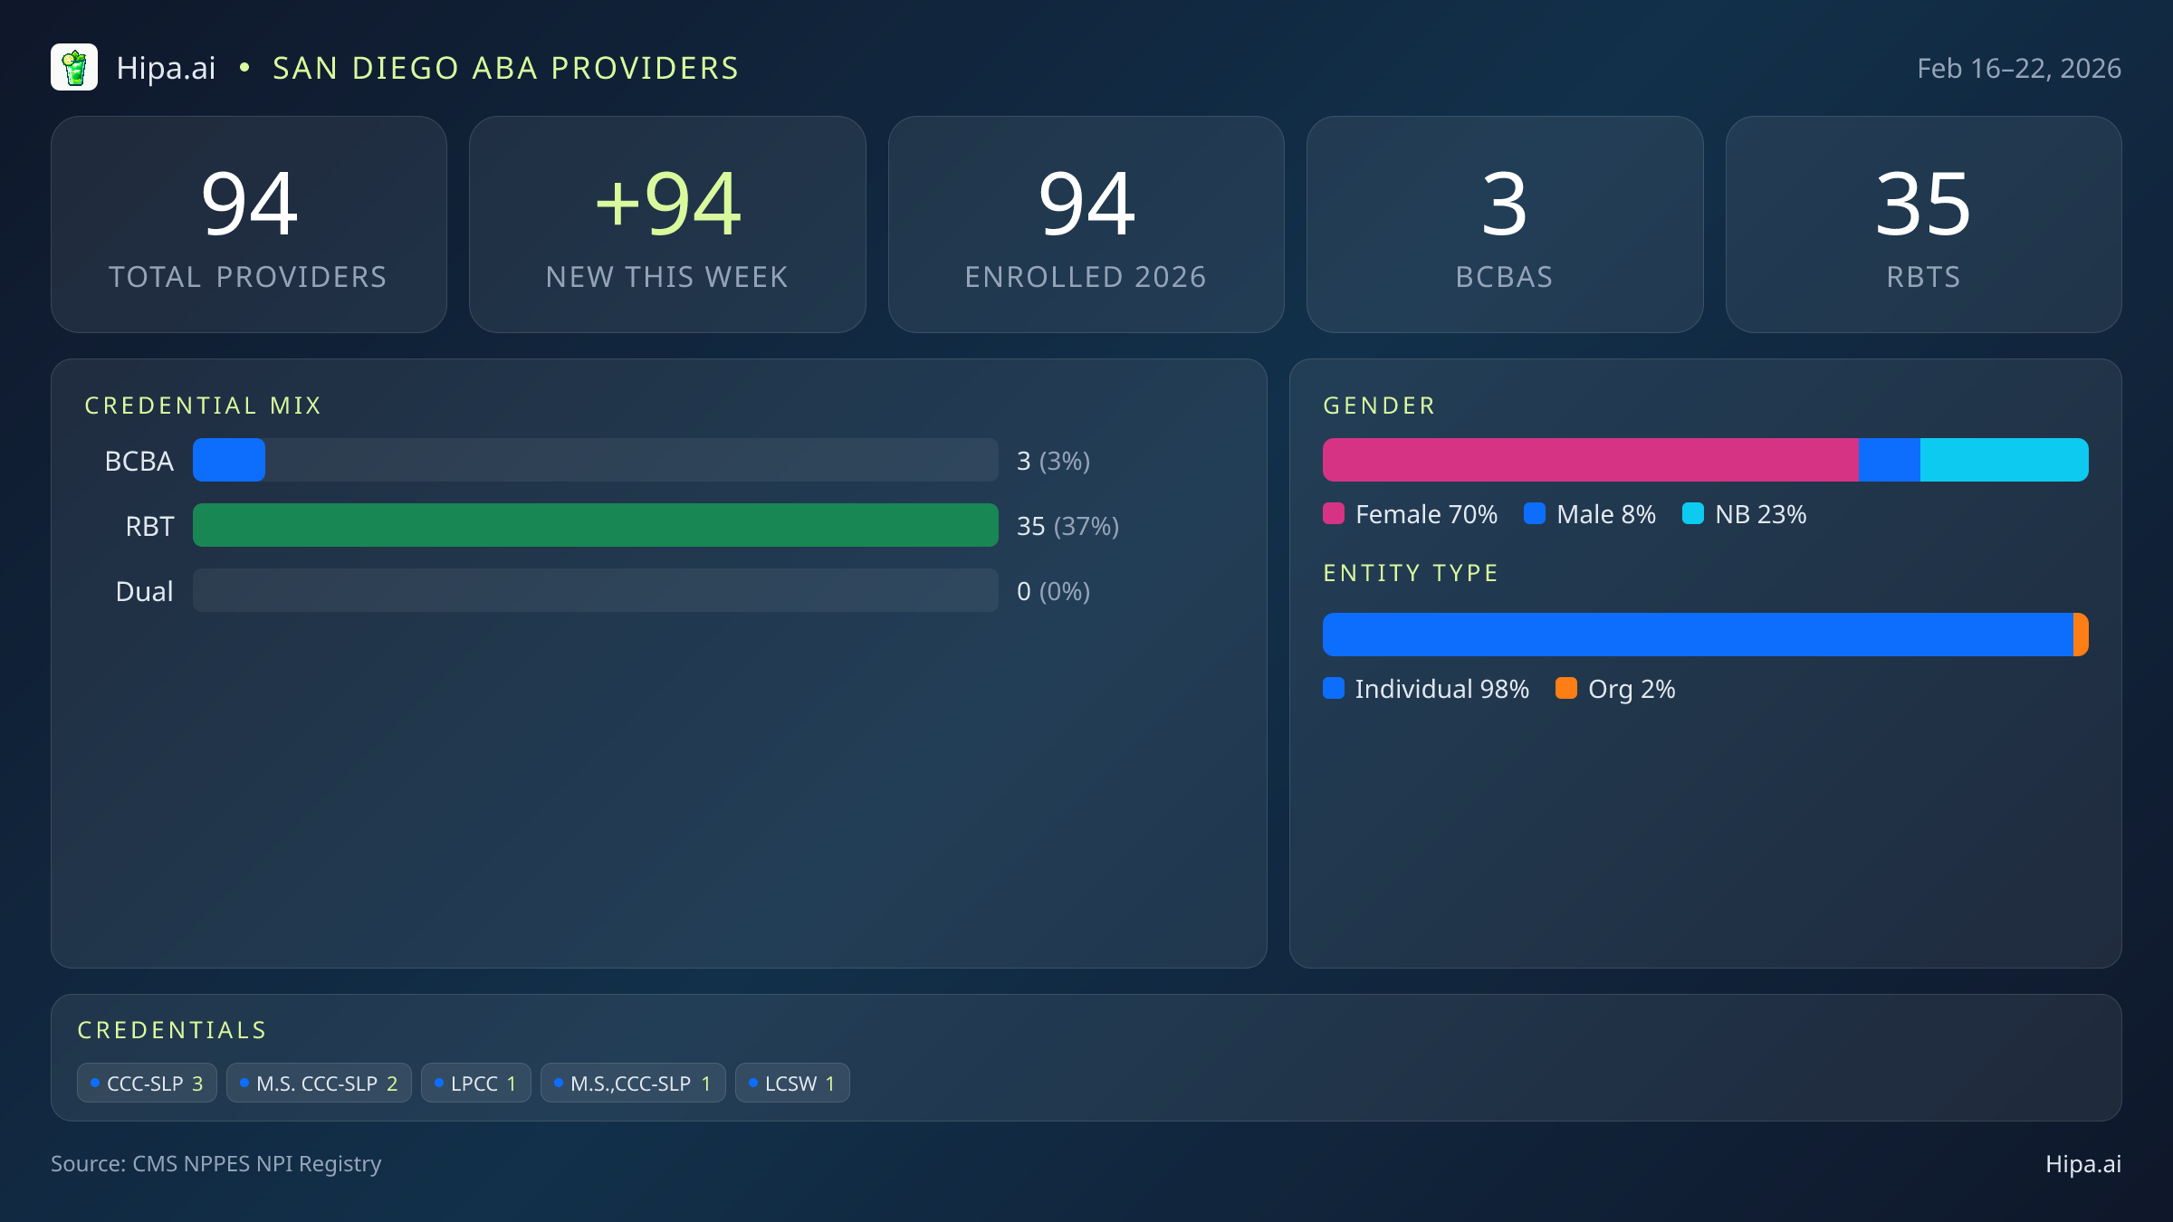The width and height of the screenshot is (2173, 1222).
Task: Open the BCBAs stat card
Action: 1504,224
